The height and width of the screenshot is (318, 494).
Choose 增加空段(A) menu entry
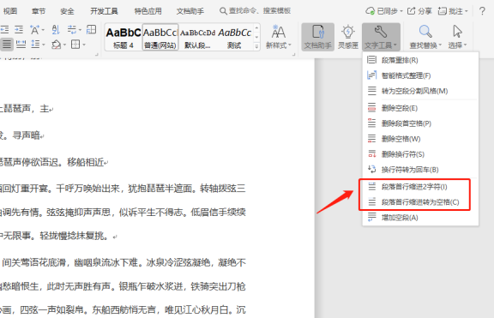coord(420,218)
